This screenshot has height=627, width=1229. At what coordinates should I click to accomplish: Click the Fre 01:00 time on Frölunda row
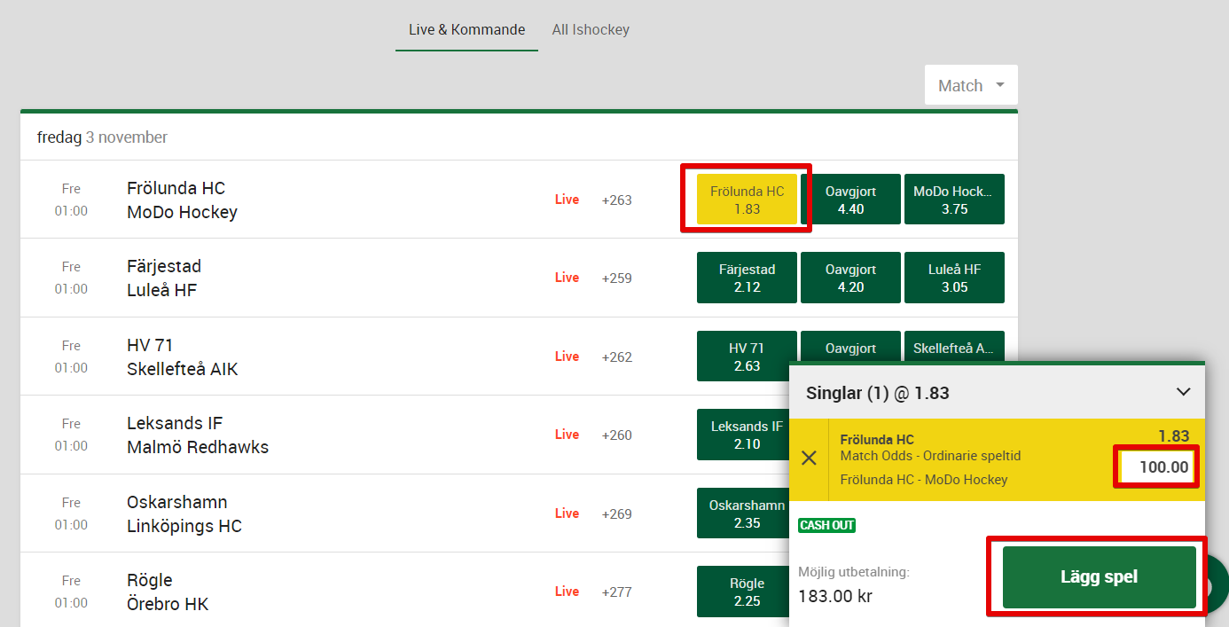pos(71,200)
